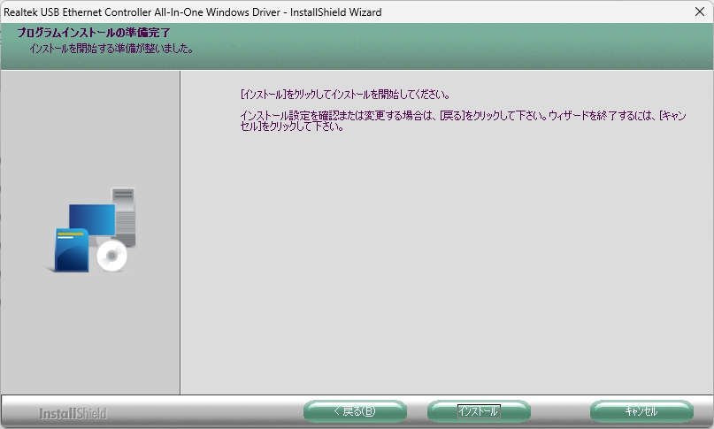The width and height of the screenshot is (714, 429).
Task: Click the インストール button to start installation
Action: [x=479, y=411]
